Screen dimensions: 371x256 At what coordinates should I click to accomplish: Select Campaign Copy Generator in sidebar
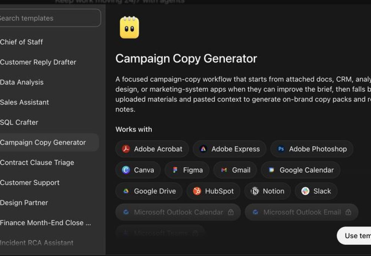[x=49, y=142]
